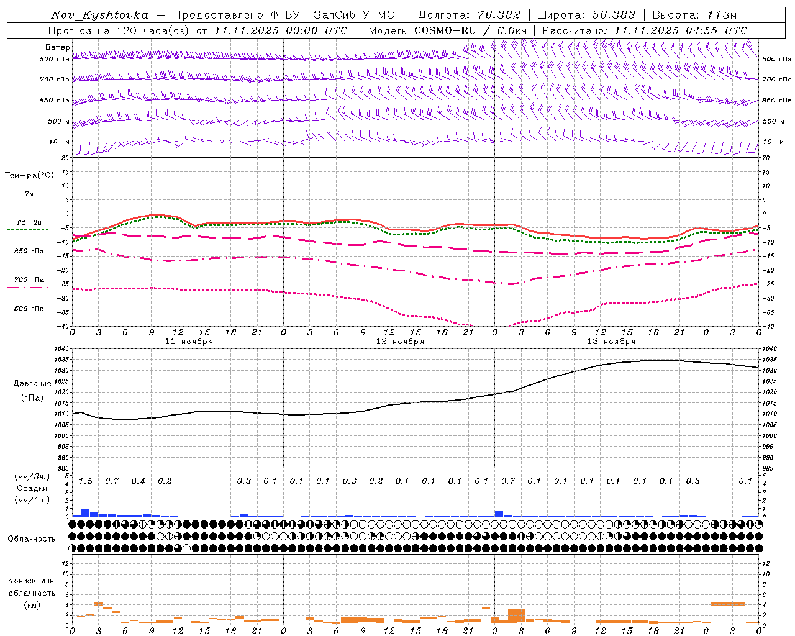The height and width of the screenshot is (636, 795).
Task: Click the station title Nov_Kyshtovka
Action: tap(100, 15)
